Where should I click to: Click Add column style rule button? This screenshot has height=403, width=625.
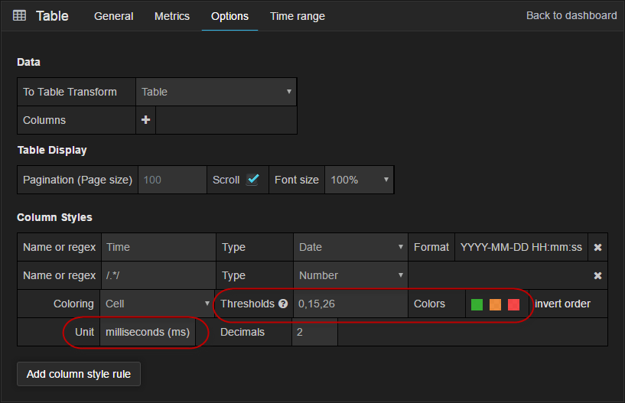click(79, 374)
